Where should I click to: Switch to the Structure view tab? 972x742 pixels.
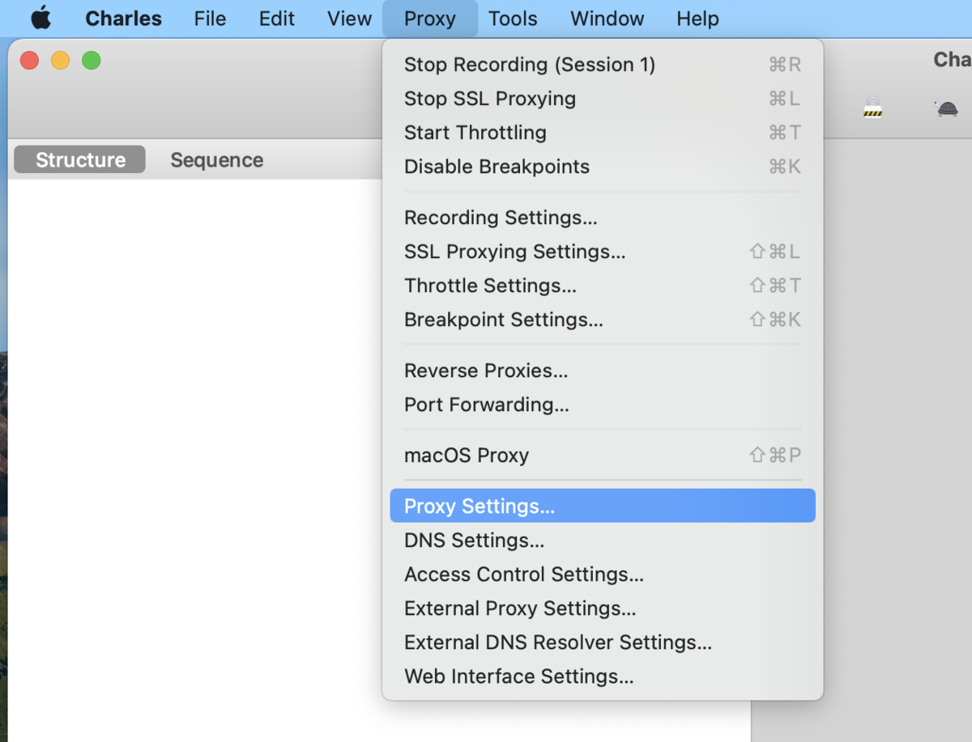pos(80,159)
